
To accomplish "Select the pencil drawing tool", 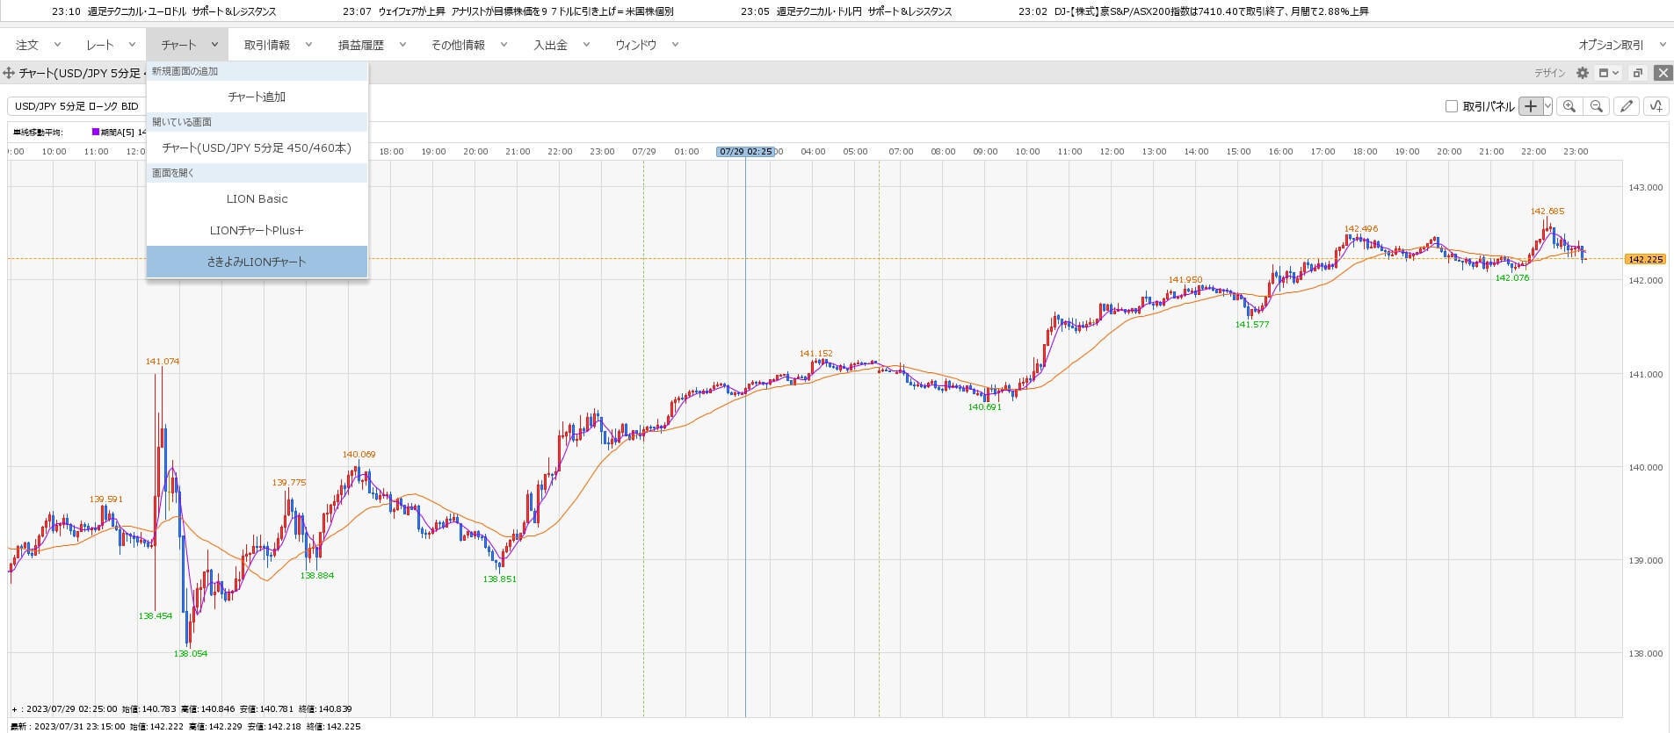I will coord(1627,106).
